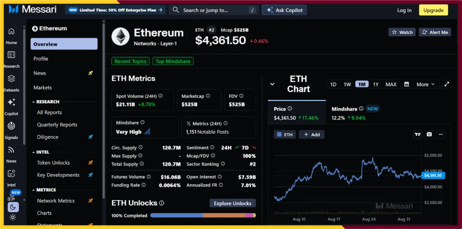Click the Circ. Supply info icon
Image resolution: width=462 pixels, height=229 pixels.
tap(141, 147)
